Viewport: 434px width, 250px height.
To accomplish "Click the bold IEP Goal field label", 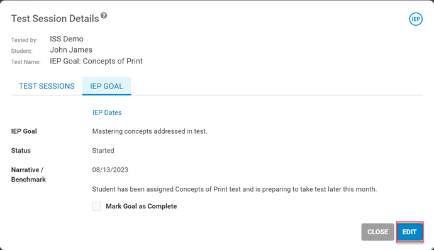I will click(x=24, y=131).
